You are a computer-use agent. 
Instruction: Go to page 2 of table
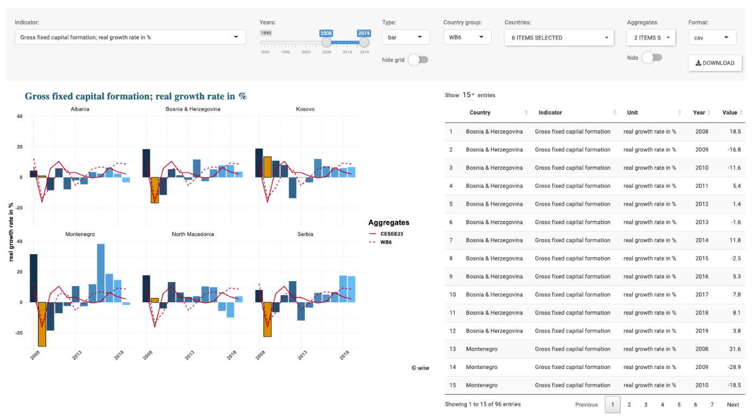tap(629, 404)
